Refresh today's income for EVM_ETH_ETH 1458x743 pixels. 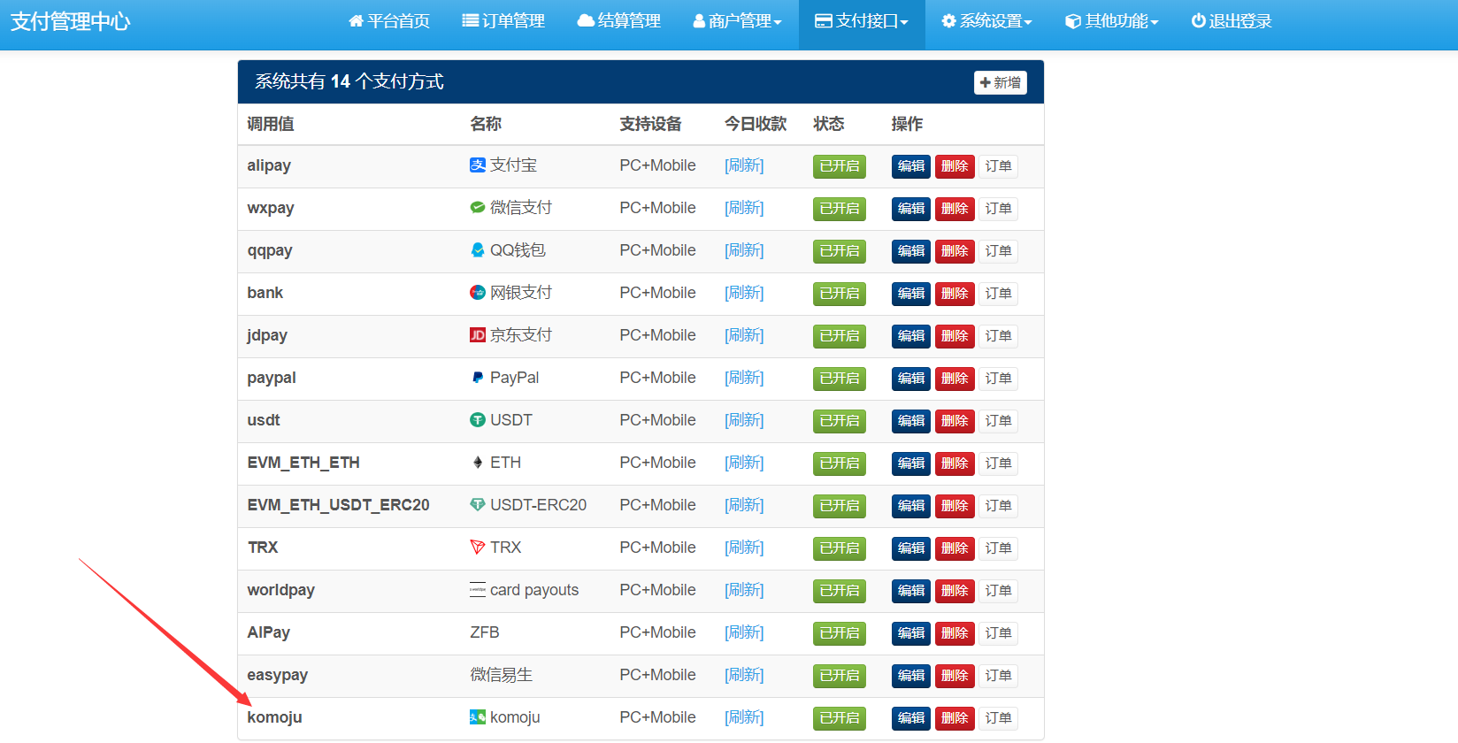pos(744,463)
